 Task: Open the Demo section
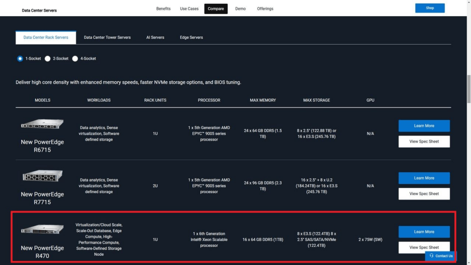pyautogui.click(x=240, y=9)
